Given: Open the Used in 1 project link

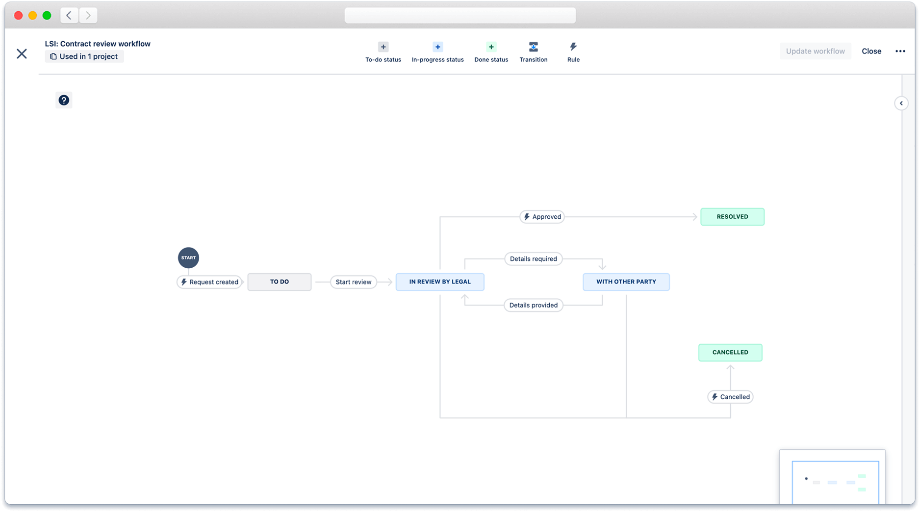Looking at the screenshot, I should 88,56.
